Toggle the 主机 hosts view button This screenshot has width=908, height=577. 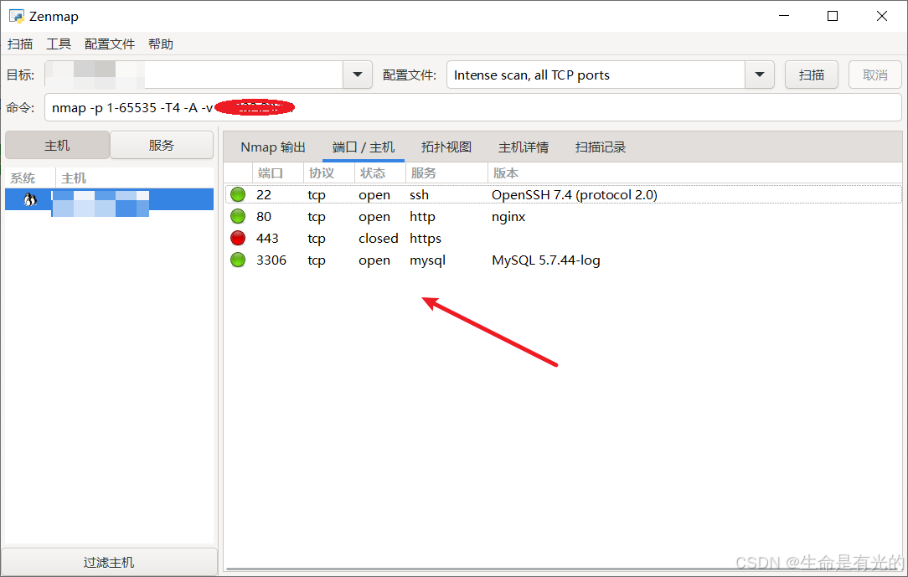[x=57, y=145]
